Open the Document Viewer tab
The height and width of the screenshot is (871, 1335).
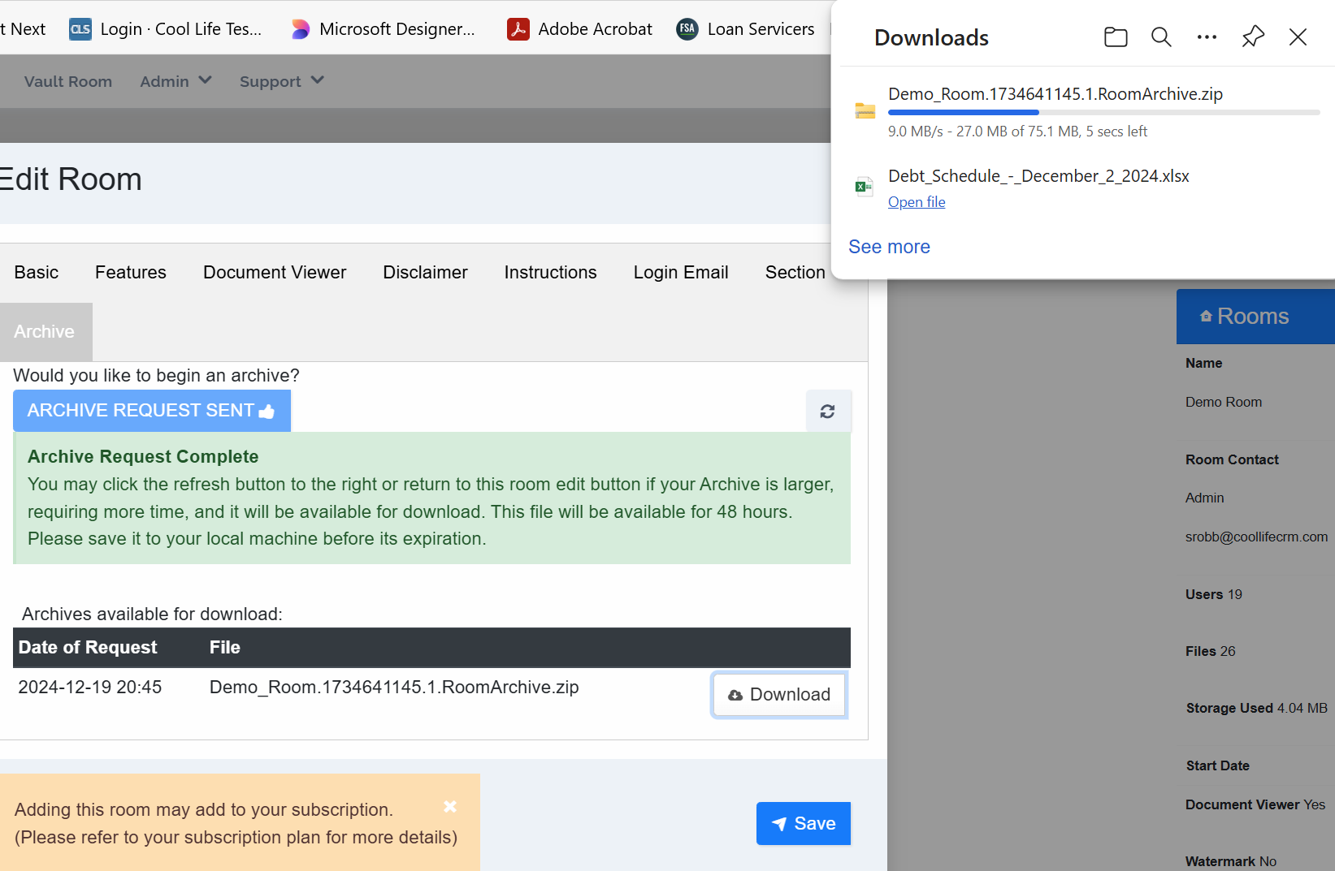coord(275,273)
